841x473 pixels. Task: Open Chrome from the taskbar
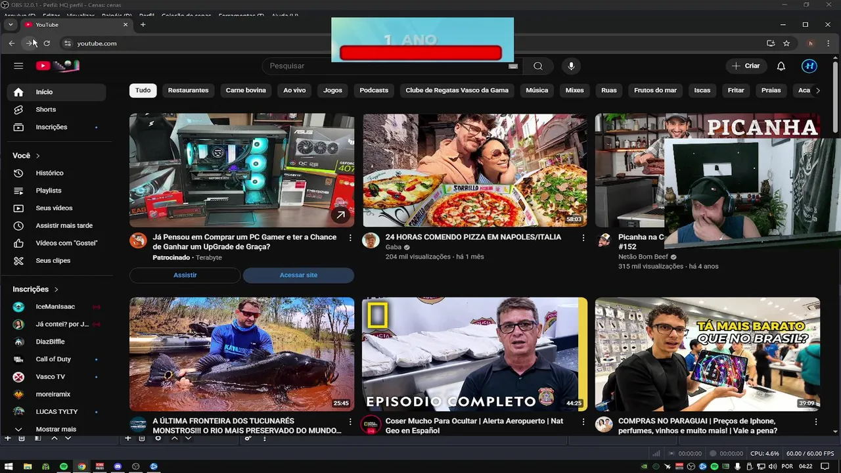[81, 466]
